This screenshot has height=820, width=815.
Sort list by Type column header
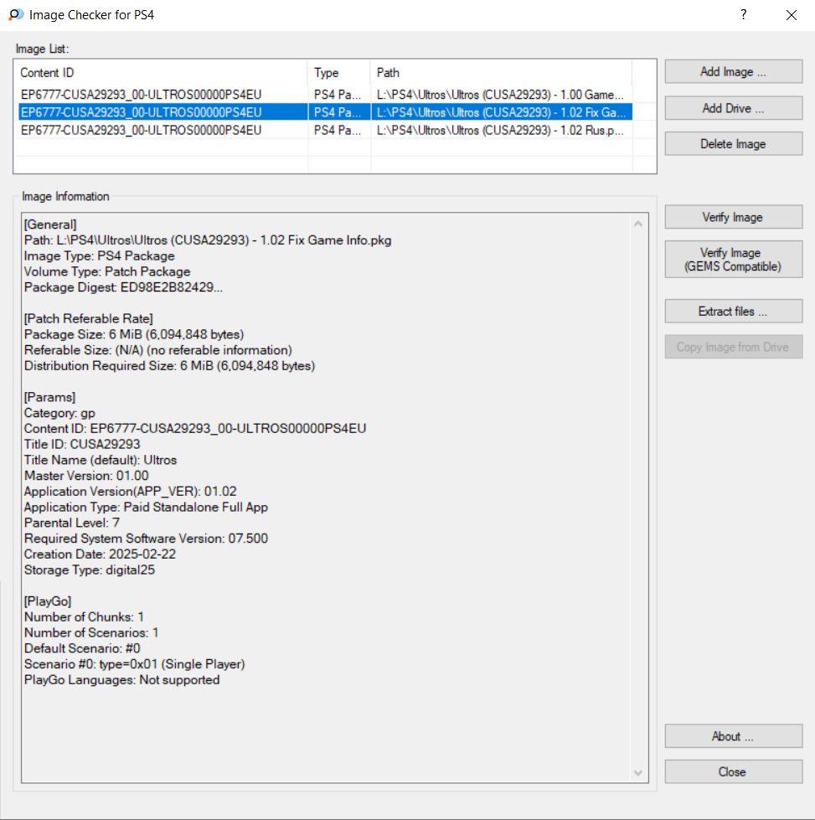[x=339, y=73]
